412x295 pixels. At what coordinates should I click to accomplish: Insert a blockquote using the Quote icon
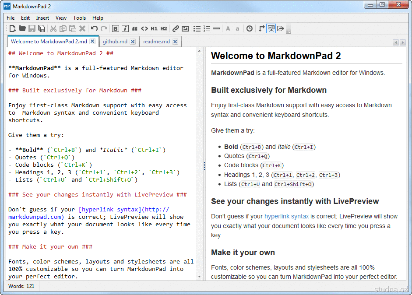pos(135,28)
